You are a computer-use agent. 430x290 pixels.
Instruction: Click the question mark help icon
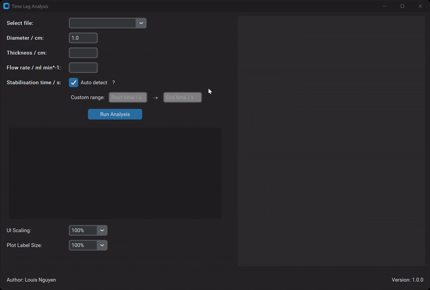coord(114,83)
